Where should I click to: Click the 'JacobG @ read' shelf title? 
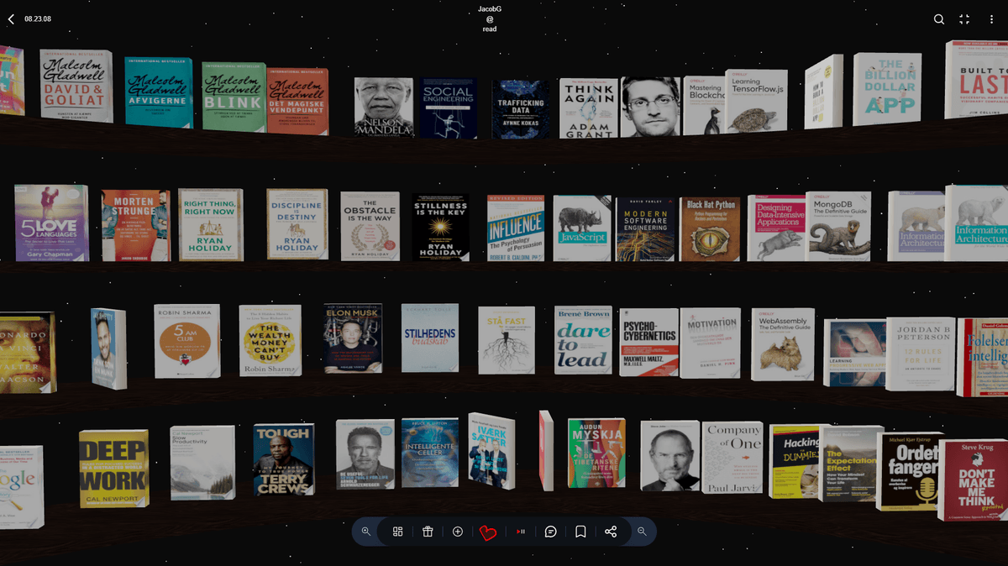click(x=490, y=18)
